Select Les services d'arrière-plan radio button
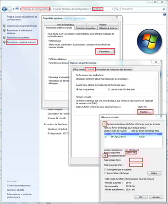 109,89
